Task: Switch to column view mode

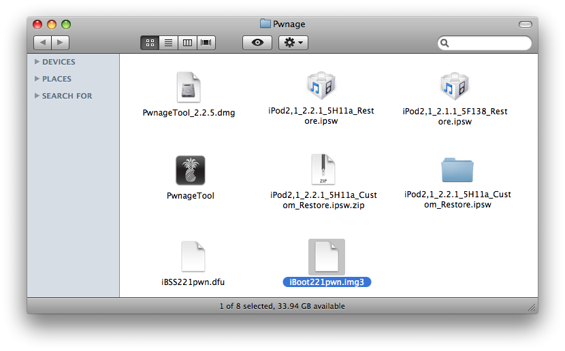Action: pyautogui.click(x=187, y=43)
